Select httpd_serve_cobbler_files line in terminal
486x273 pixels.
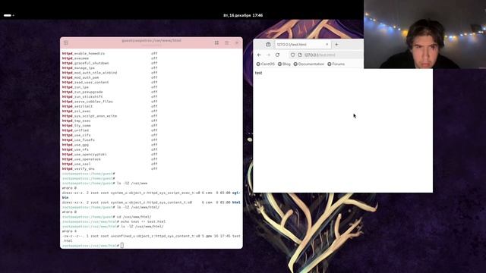click(x=109, y=102)
